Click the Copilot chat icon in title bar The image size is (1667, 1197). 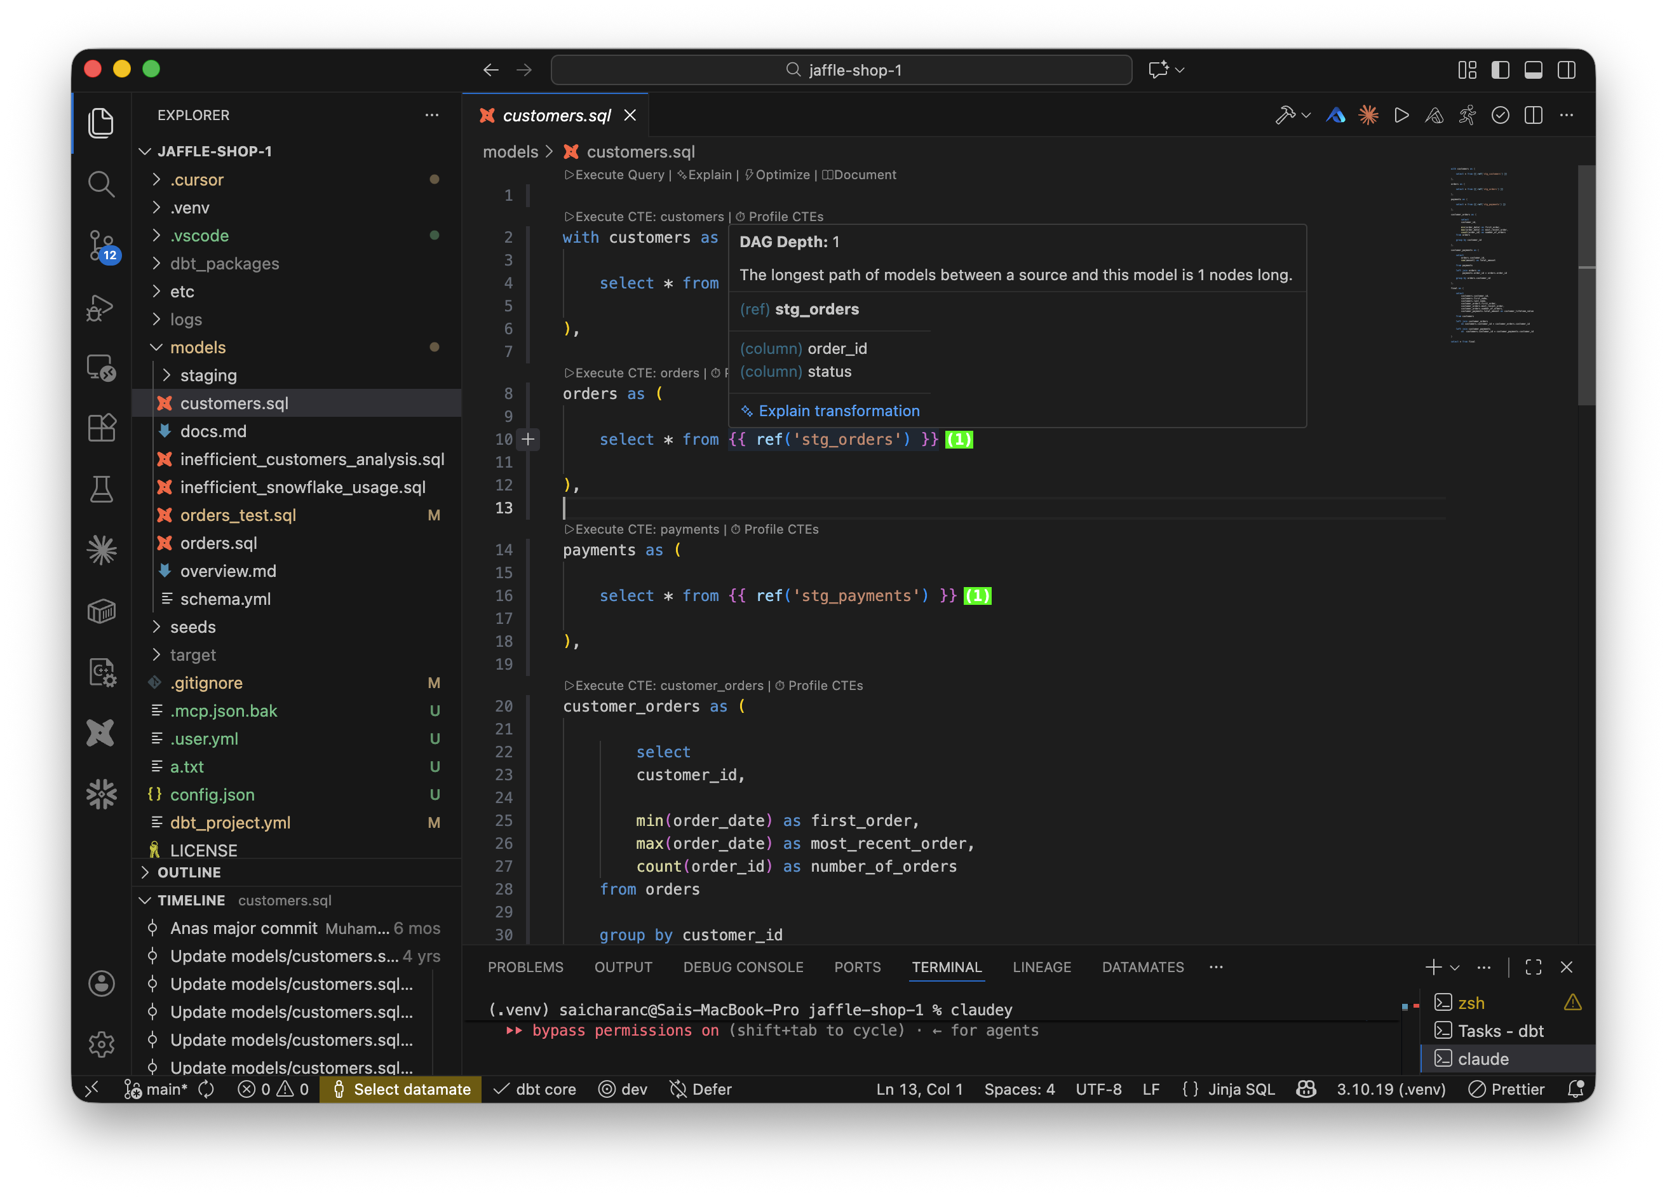coord(1158,70)
